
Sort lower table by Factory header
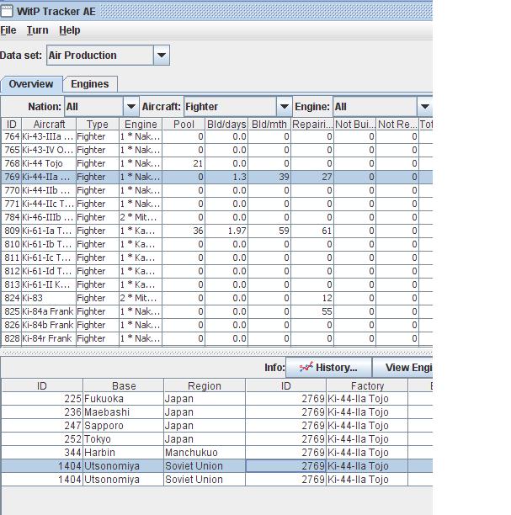(x=367, y=385)
